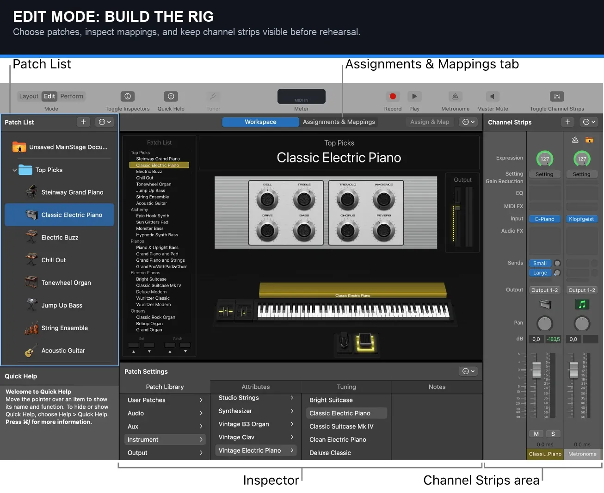Open the Workspace action menu beside Assign & Map
604x493 pixels.
point(468,122)
